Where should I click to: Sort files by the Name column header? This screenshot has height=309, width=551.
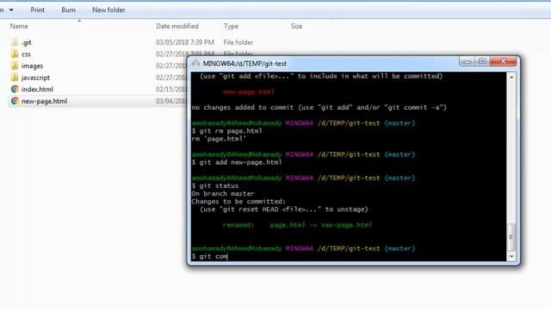click(x=19, y=26)
